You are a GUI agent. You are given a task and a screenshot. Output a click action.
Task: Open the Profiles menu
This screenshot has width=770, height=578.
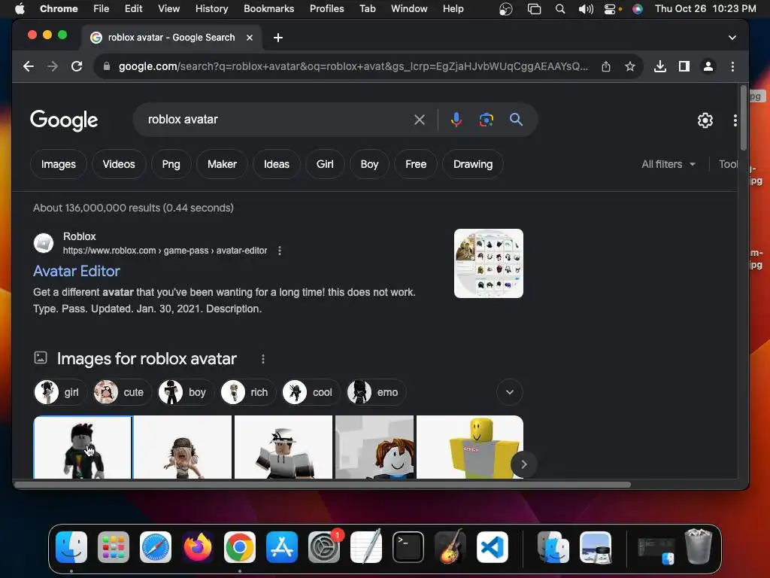point(326,9)
